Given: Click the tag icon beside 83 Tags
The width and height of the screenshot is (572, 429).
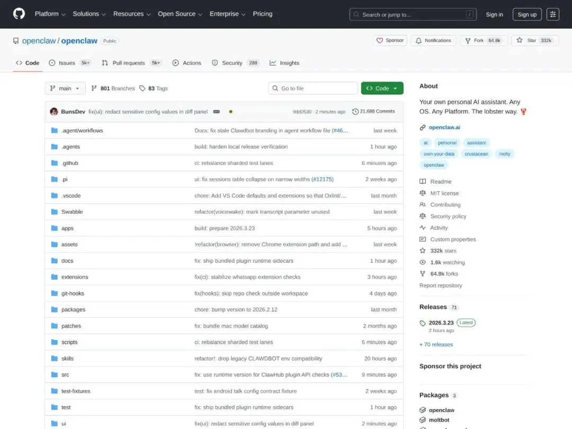Looking at the screenshot, I should click(x=142, y=88).
